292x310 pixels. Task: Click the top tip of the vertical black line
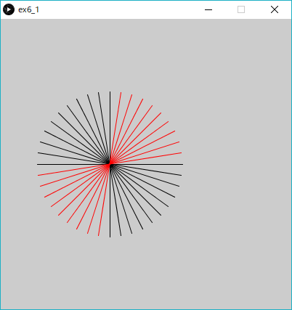click(x=110, y=92)
